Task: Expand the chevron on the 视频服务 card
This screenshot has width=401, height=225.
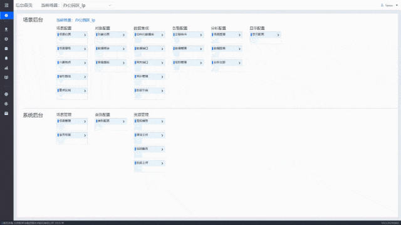Action: (162, 149)
